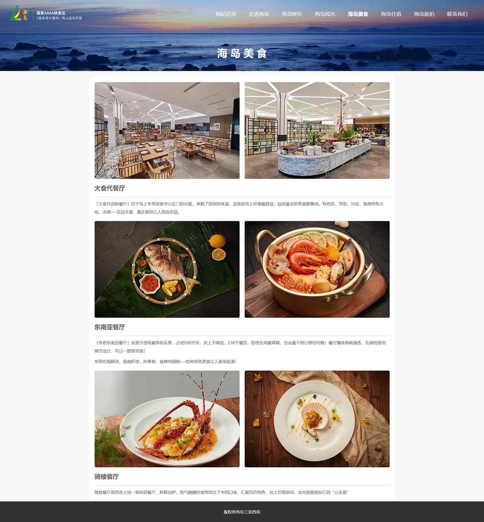Select the active 海岛美食 tab
This screenshot has height=522, width=484.
tap(358, 14)
